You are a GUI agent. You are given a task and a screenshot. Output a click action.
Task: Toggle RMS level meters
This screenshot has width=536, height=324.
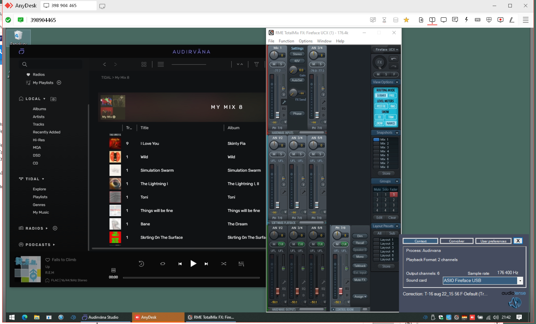coord(392,106)
